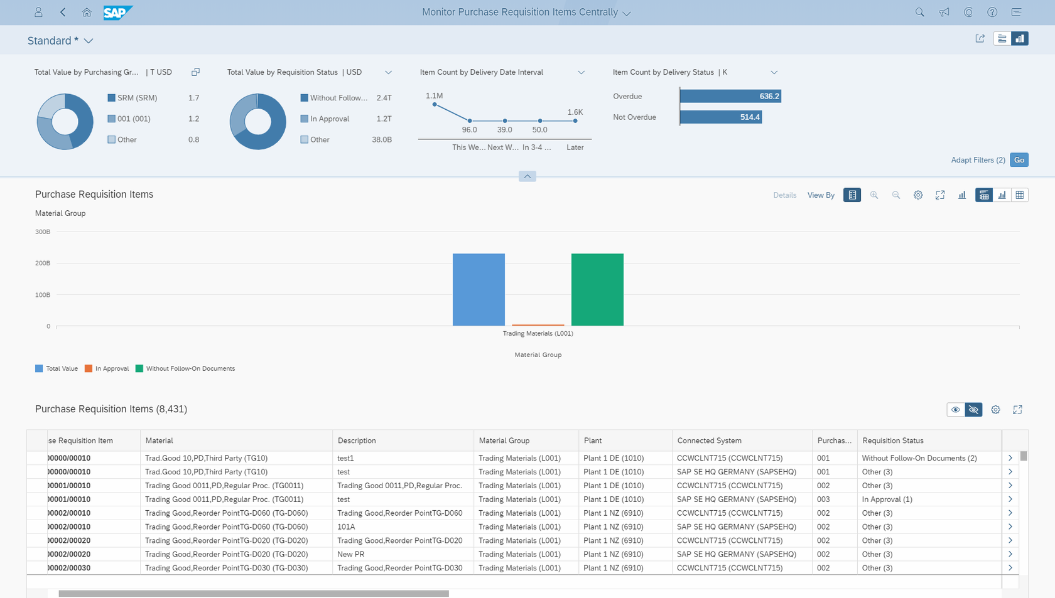1055x598 pixels.
Task: Open row details for In Approval (1) row
Action: click(x=1010, y=499)
